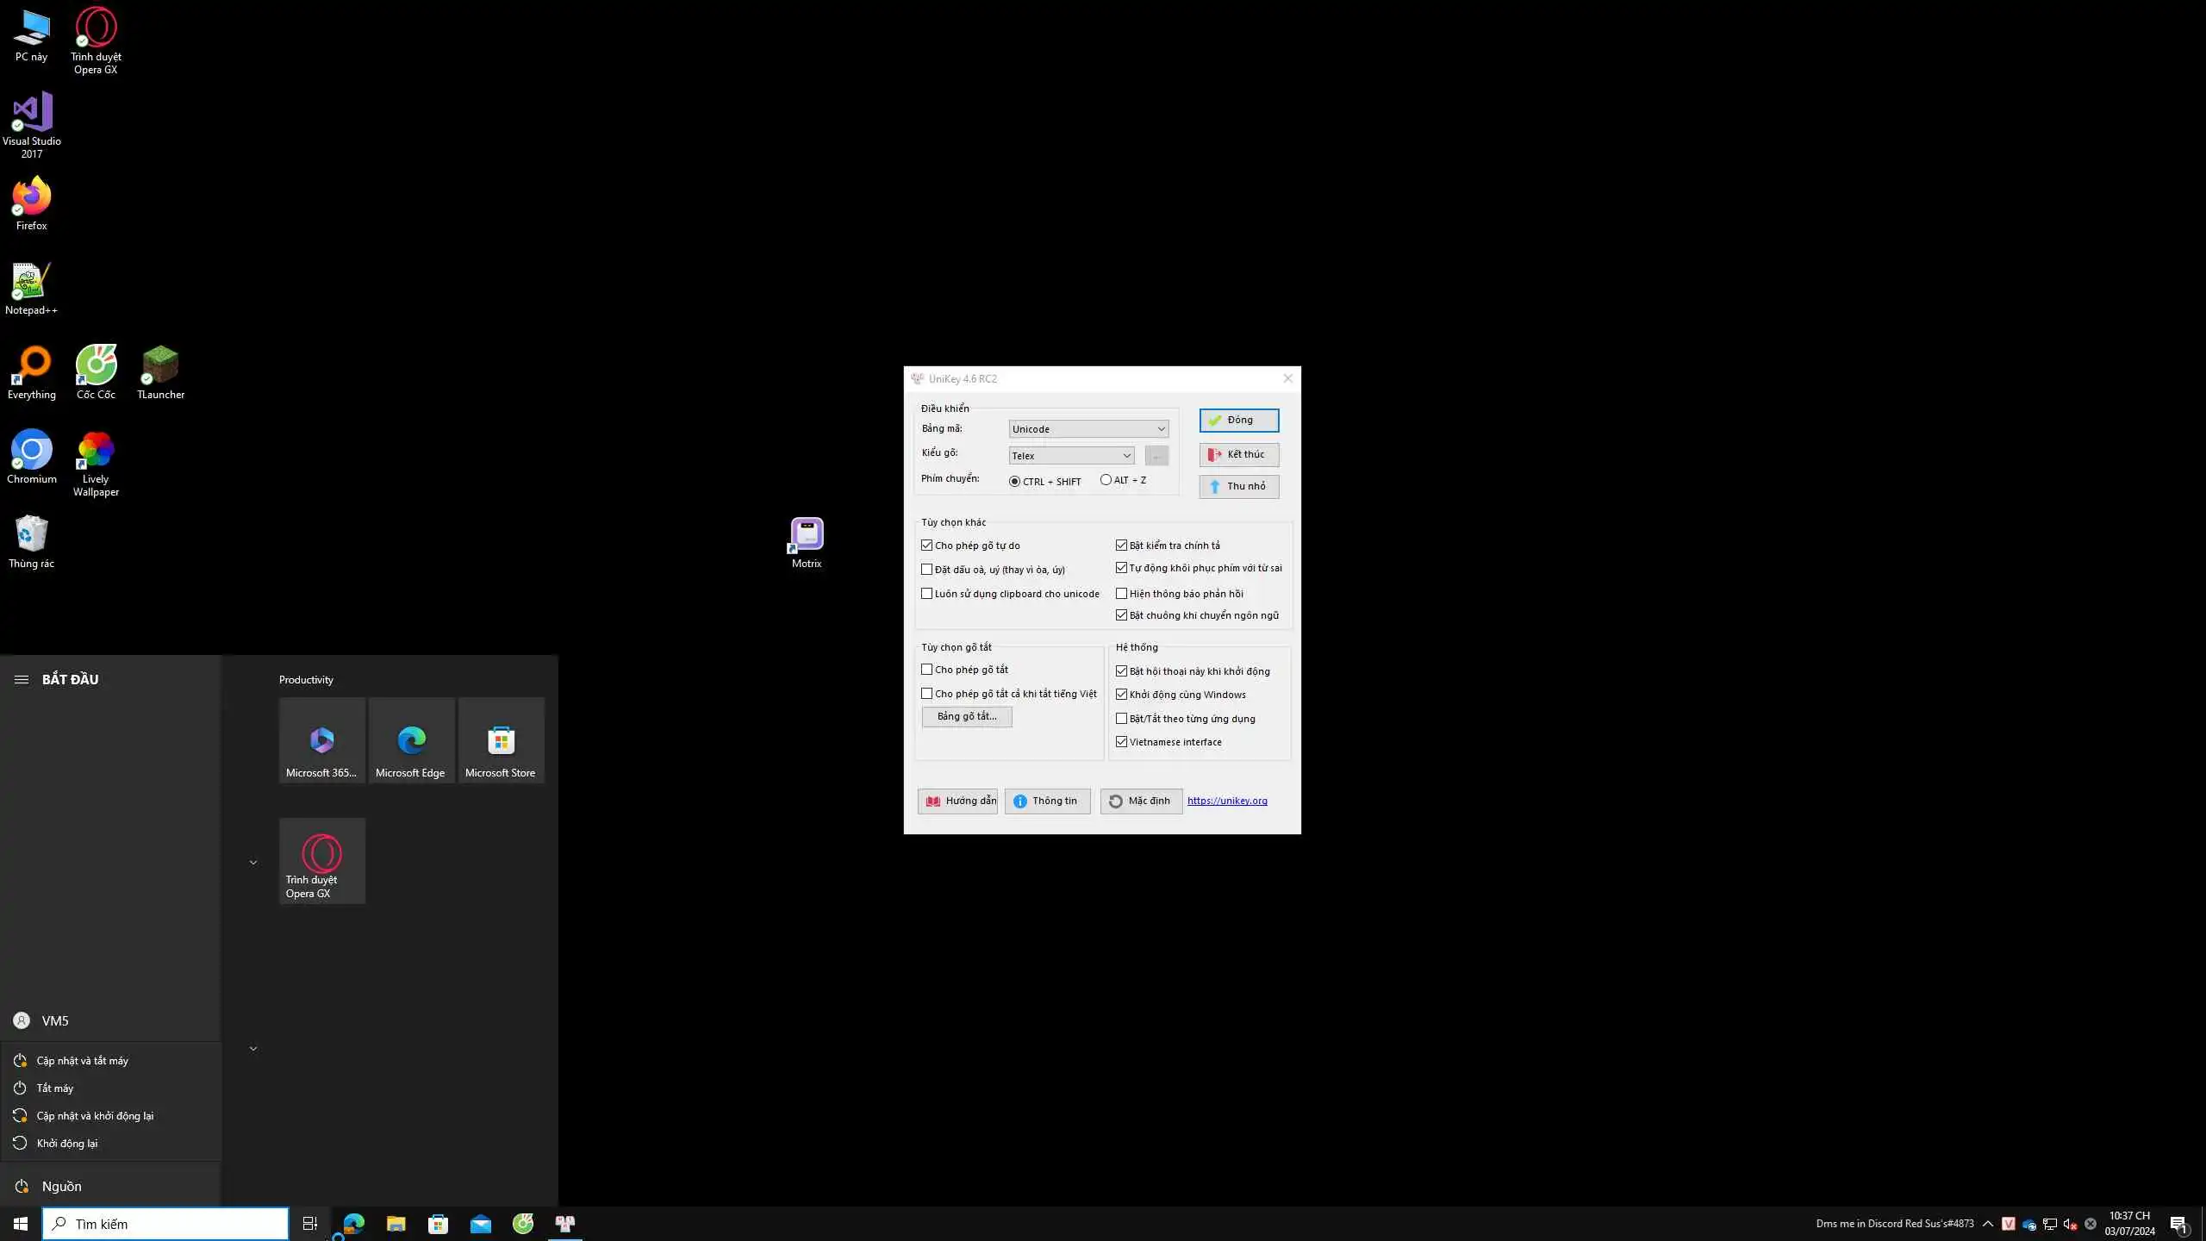Choose Khởi động lại from power menu
The height and width of the screenshot is (1241, 2206).
click(x=67, y=1144)
